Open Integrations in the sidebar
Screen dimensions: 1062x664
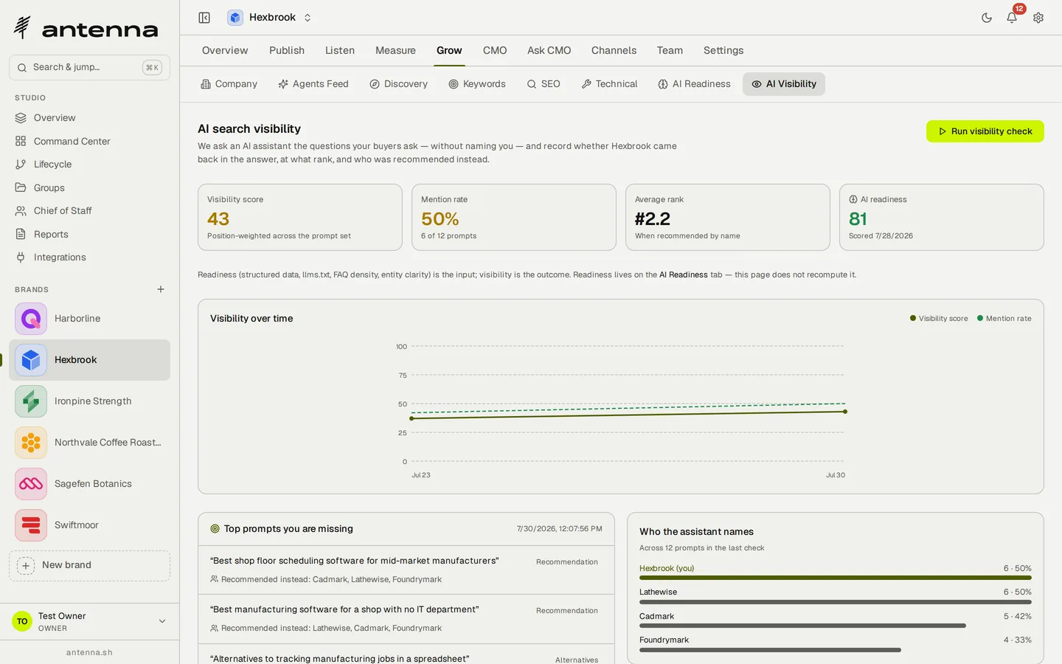click(x=89, y=257)
